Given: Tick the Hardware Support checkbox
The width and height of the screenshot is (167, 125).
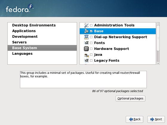Looking at the screenshot, I should coord(91,49).
